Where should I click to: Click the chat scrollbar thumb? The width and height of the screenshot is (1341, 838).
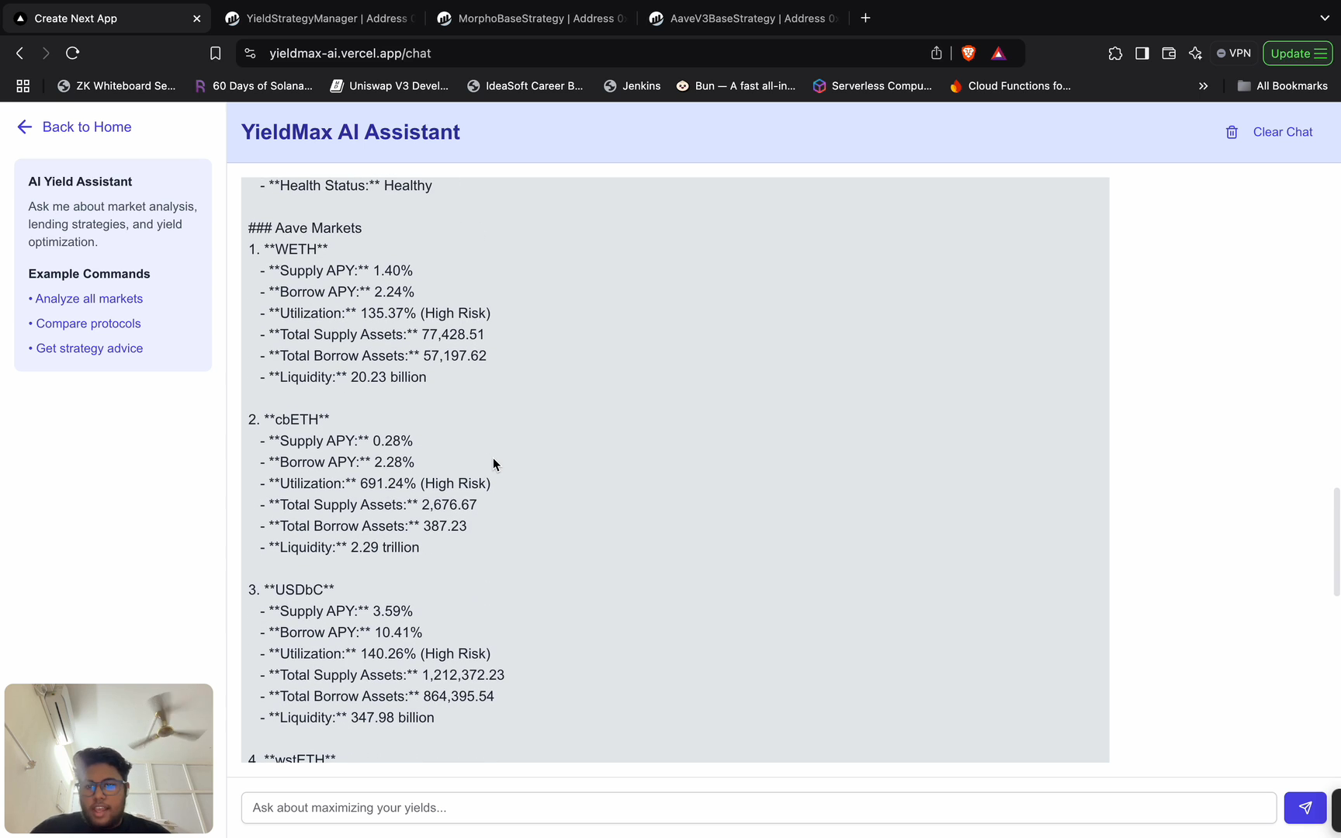point(1336,542)
